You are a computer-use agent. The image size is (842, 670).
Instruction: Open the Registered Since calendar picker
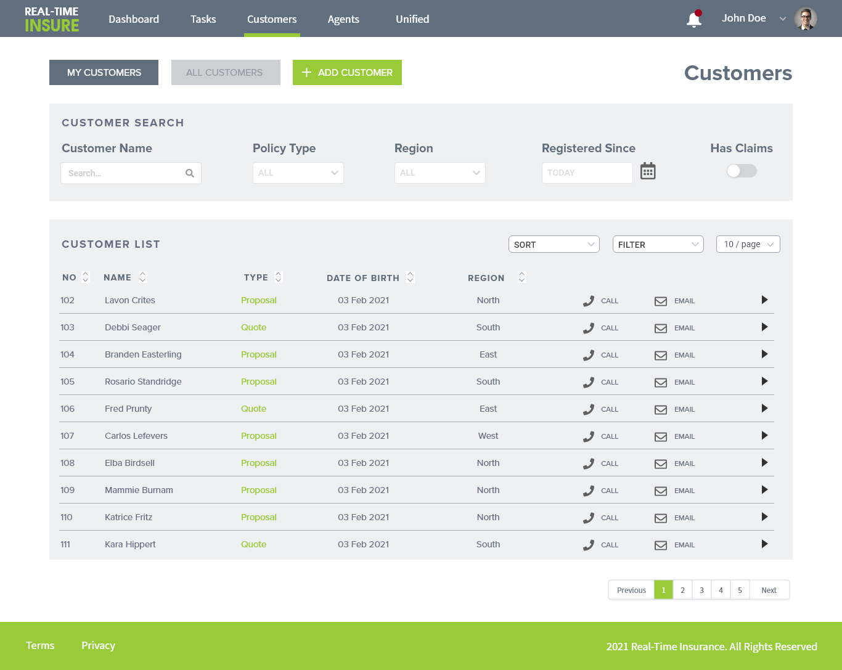648,171
